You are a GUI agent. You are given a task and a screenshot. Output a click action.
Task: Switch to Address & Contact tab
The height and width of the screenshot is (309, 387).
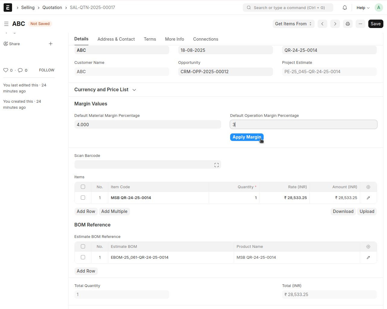116,39
